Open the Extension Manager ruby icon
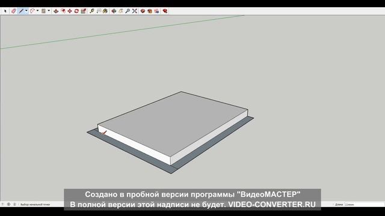Image resolution: width=385 pixels, height=216 pixels. pyautogui.click(x=165, y=11)
